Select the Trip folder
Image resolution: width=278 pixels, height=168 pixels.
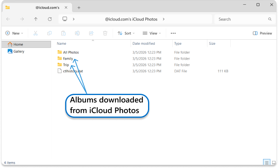coord(66,65)
